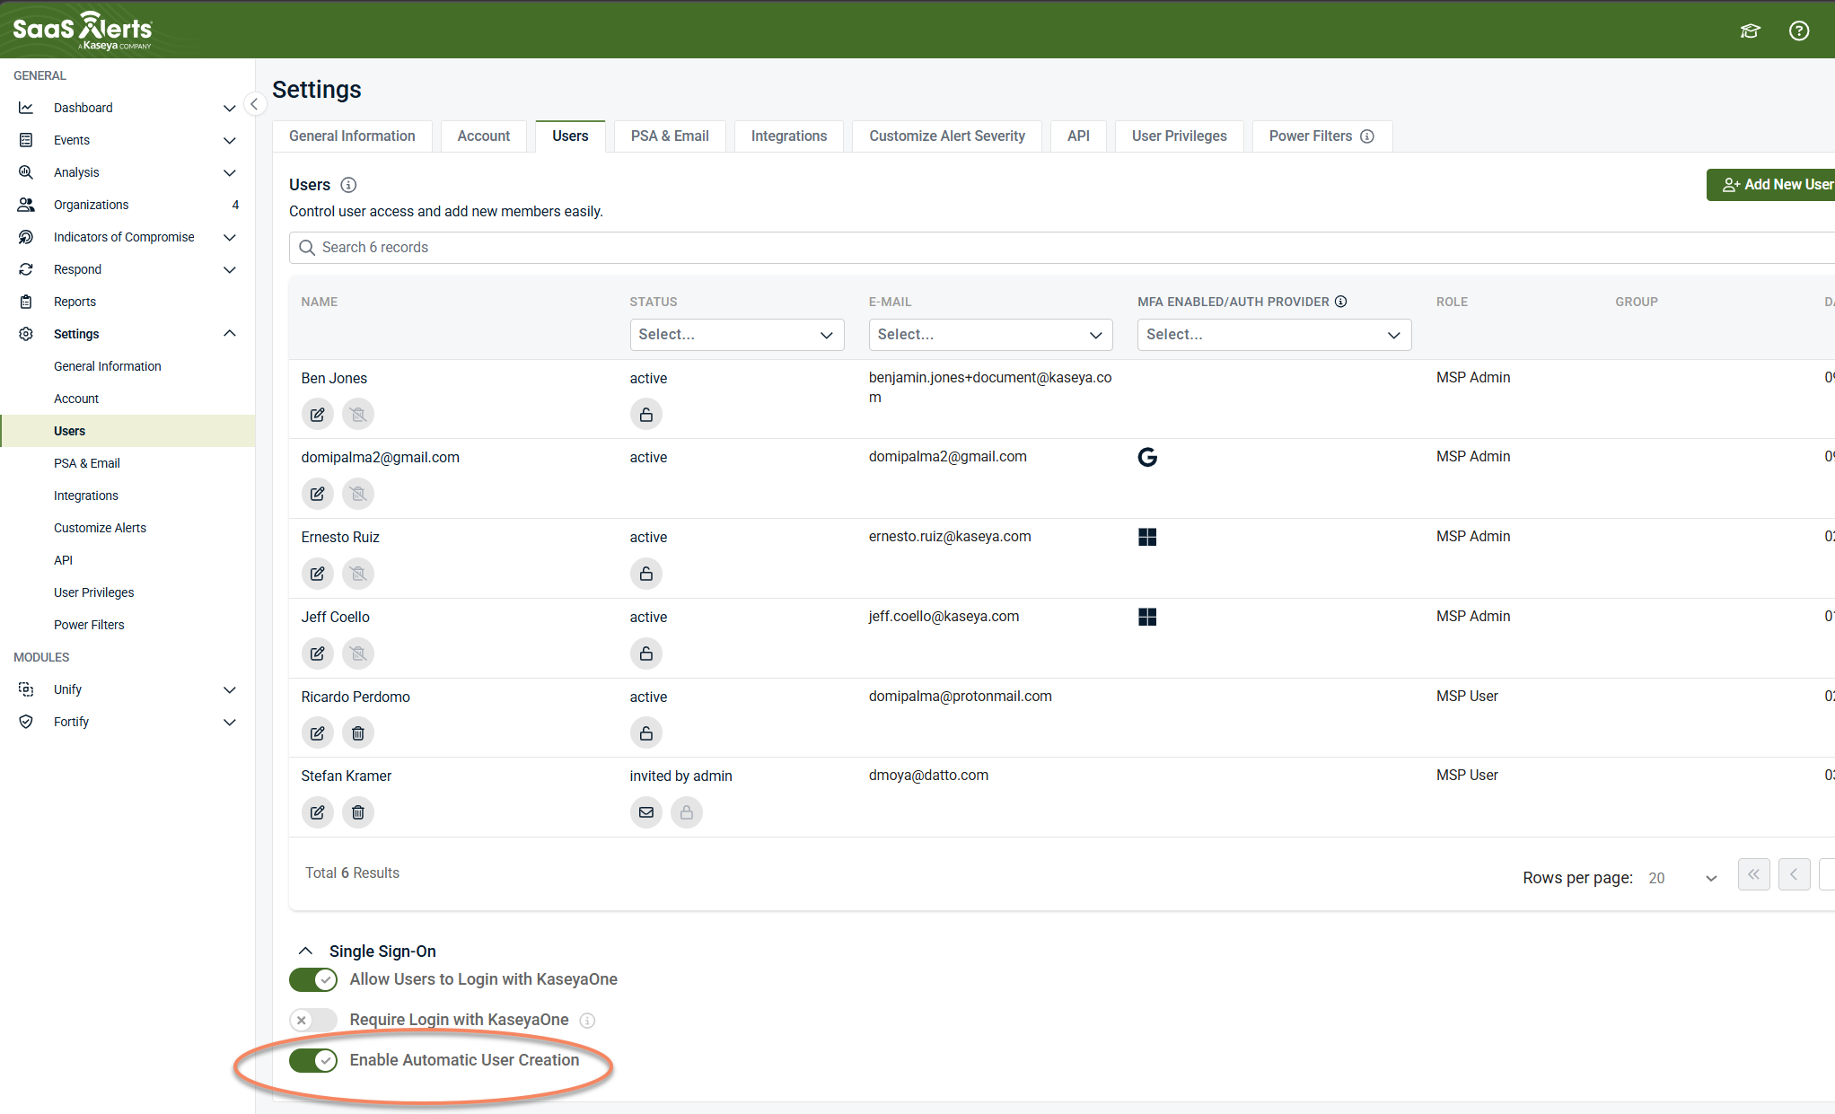The width and height of the screenshot is (1835, 1114).
Task: Delete the Stefan Kramer user
Action: (x=358, y=812)
